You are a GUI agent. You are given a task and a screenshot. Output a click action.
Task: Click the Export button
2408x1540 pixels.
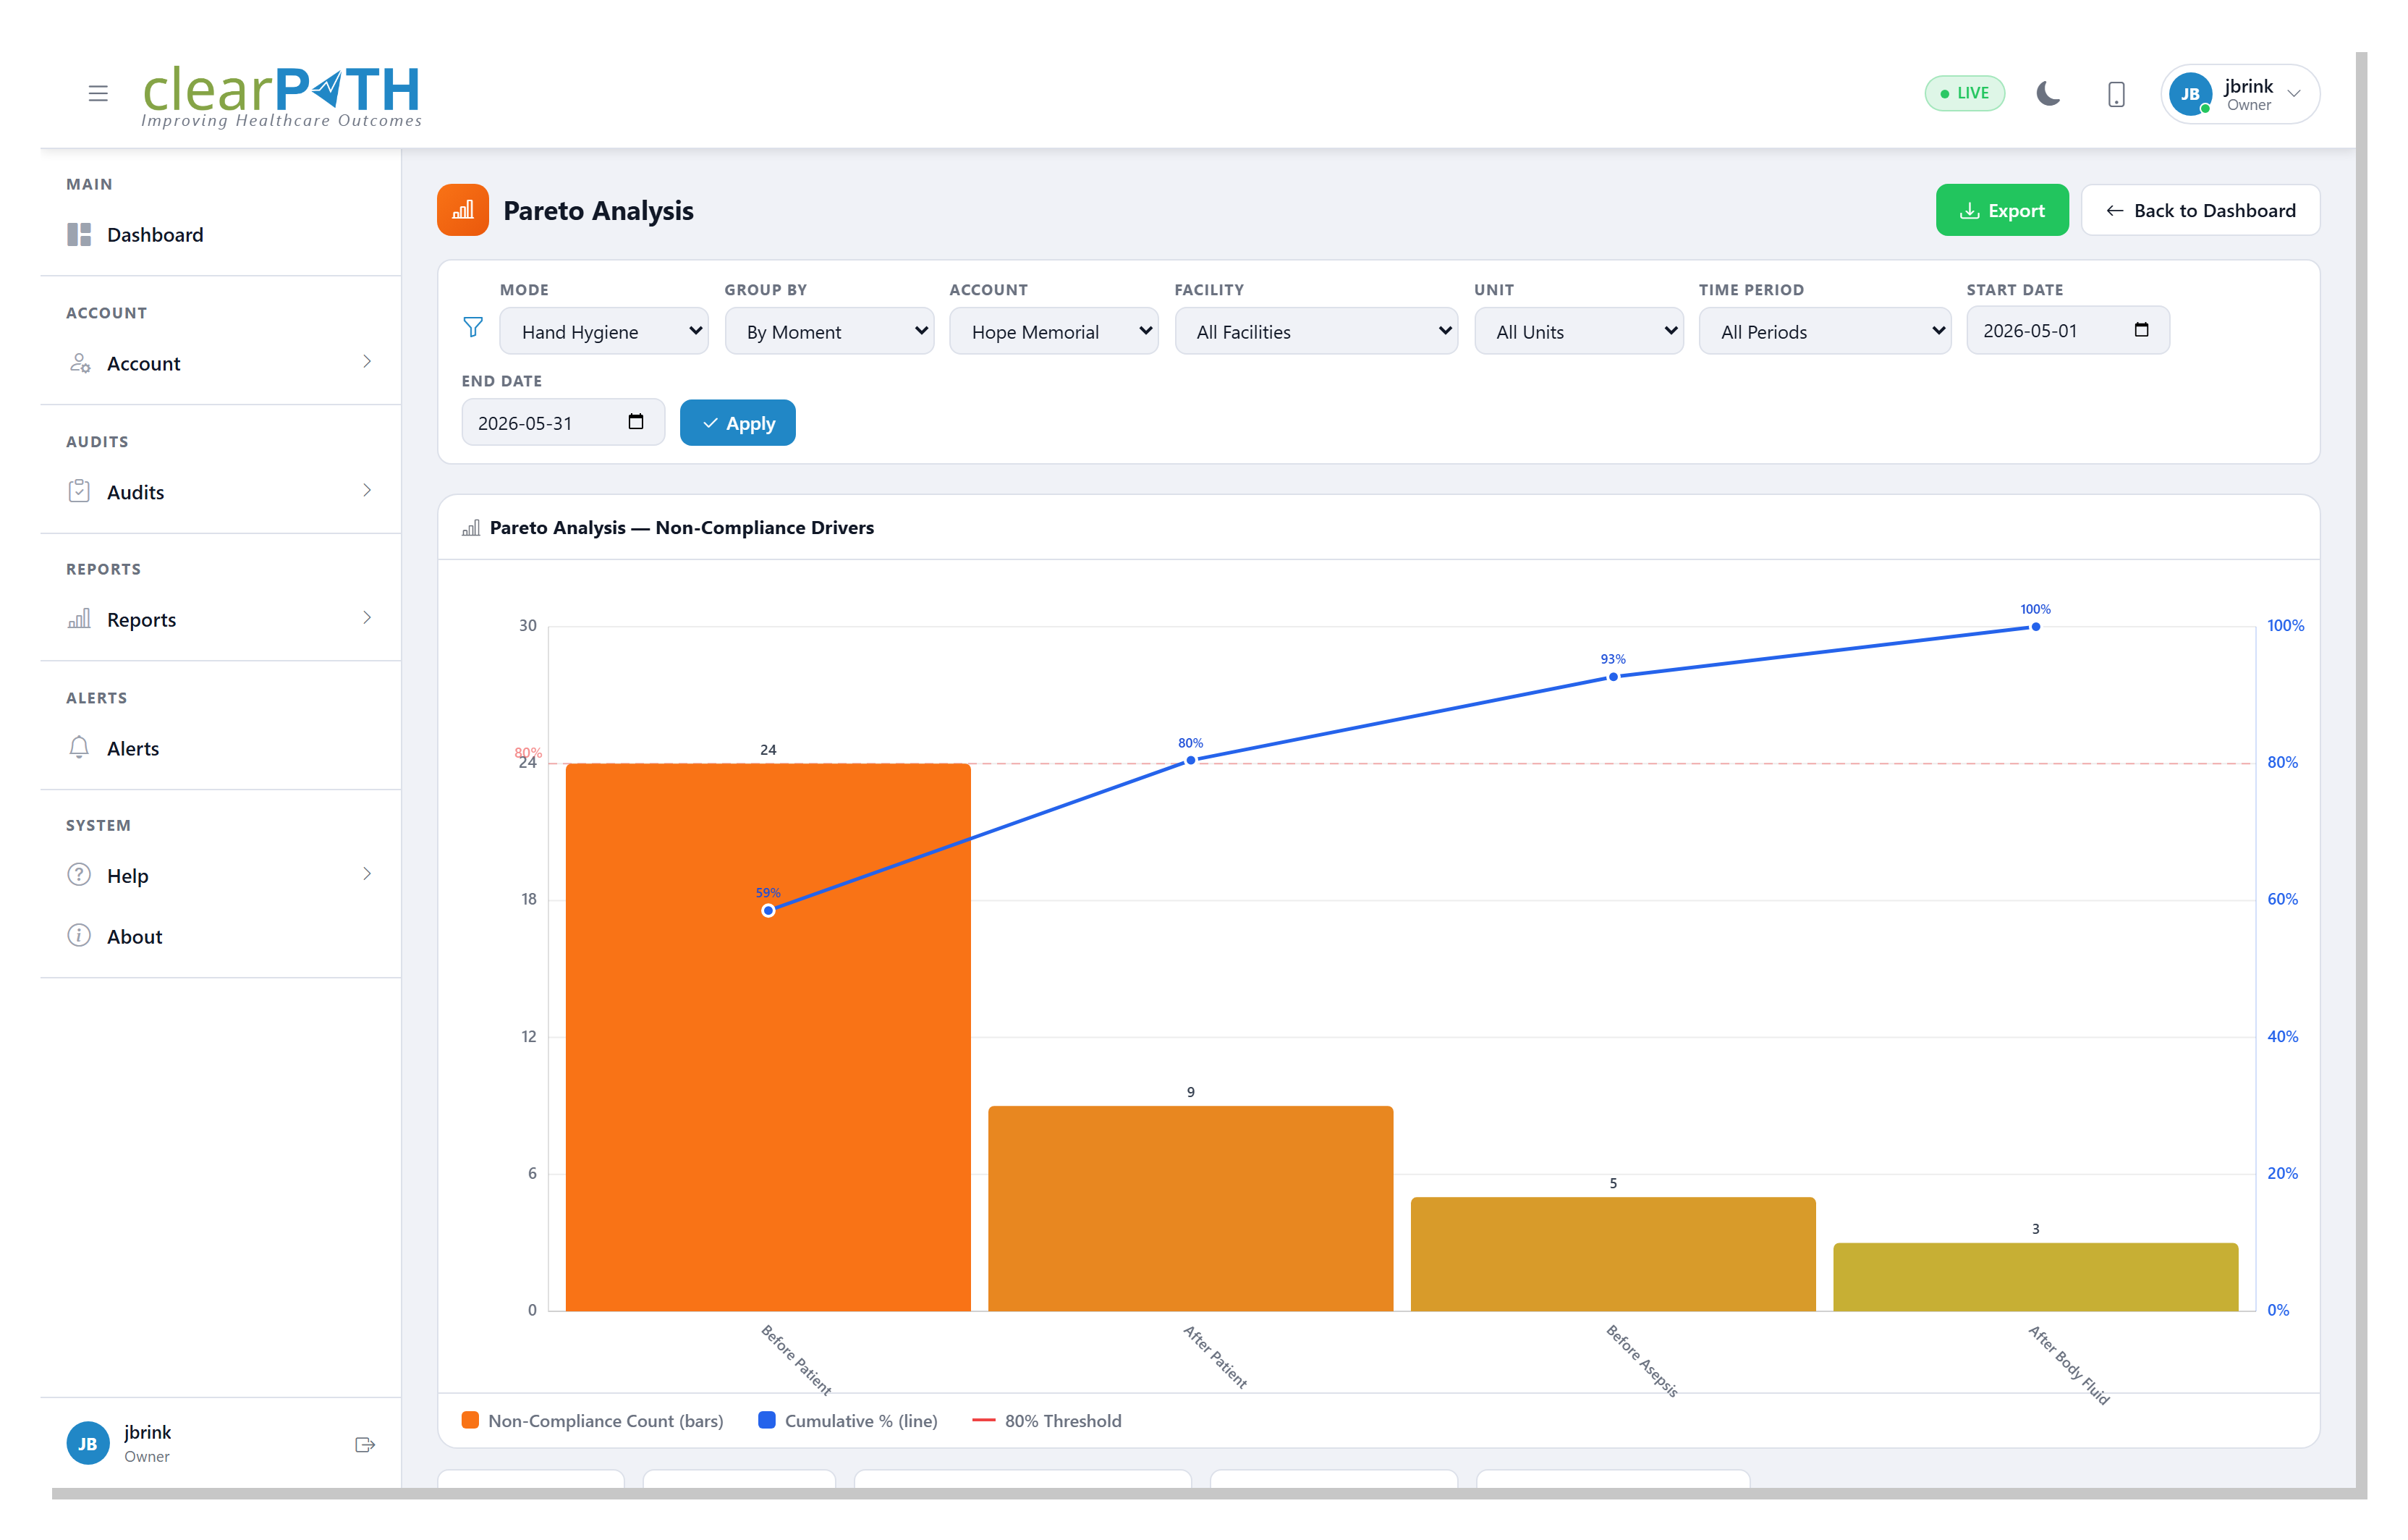click(x=2002, y=210)
